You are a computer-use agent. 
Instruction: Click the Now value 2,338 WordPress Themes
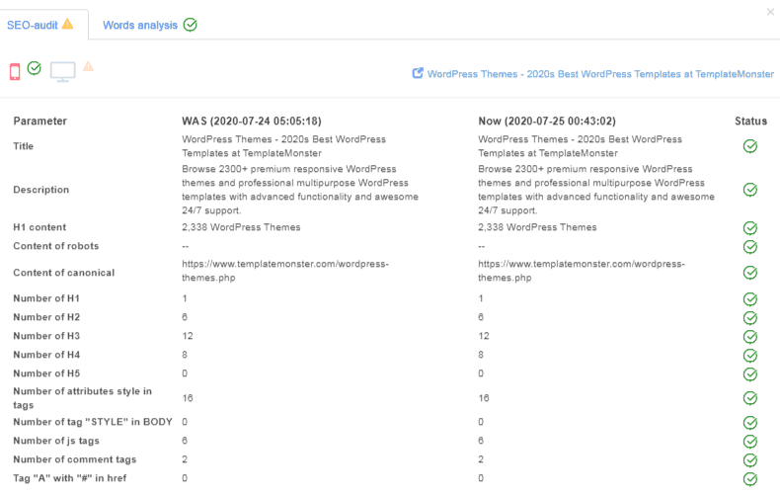click(x=537, y=227)
